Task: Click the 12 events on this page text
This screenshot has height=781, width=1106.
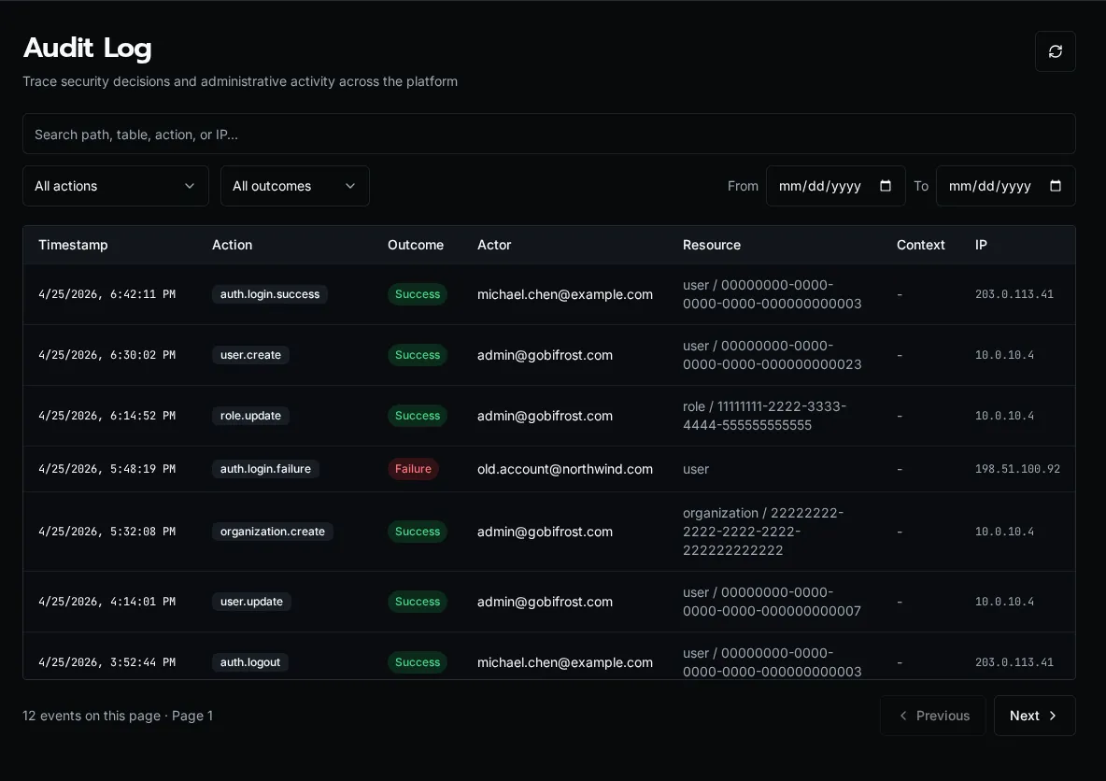Action: pos(92,716)
